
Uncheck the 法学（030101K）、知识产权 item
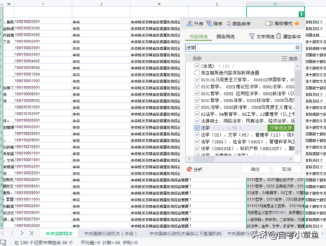197,148
